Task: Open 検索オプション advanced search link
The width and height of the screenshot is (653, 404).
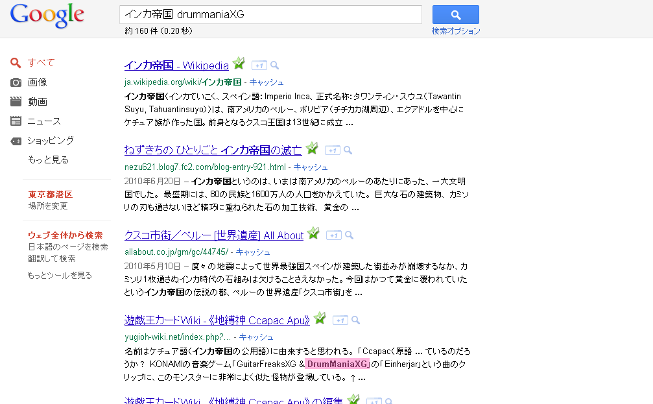Action: 456,31
